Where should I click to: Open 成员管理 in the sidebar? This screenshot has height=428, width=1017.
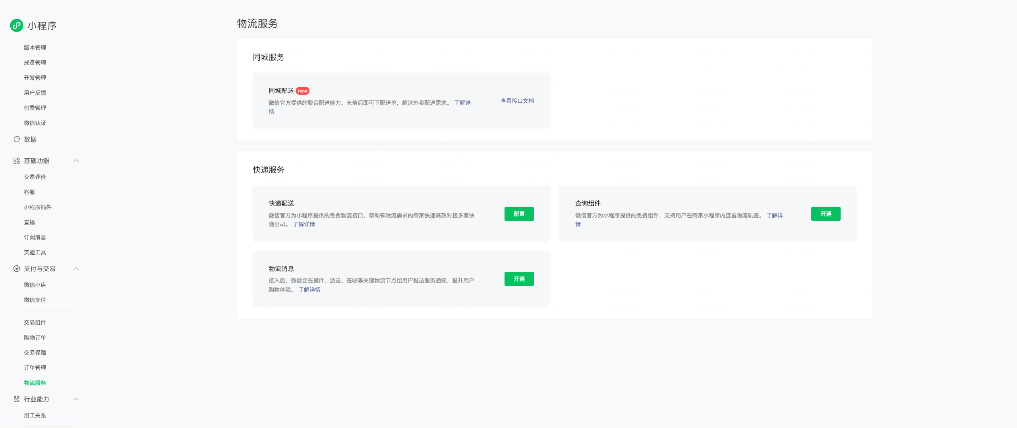click(x=35, y=63)
